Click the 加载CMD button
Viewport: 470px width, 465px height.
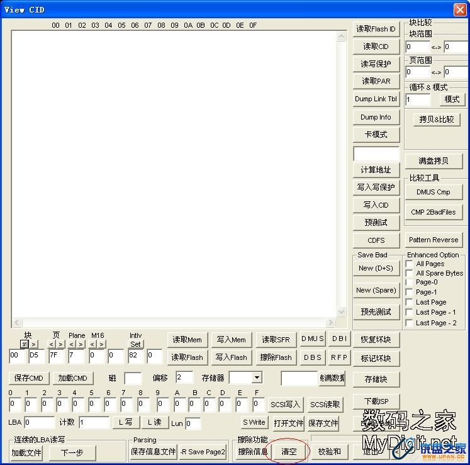73,378
